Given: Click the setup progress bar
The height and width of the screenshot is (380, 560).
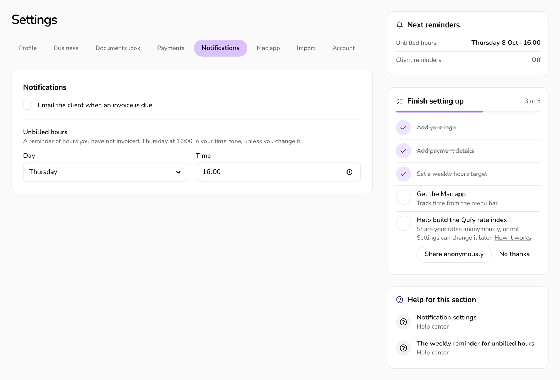Looking at the screenshot, I should [468, 112].
